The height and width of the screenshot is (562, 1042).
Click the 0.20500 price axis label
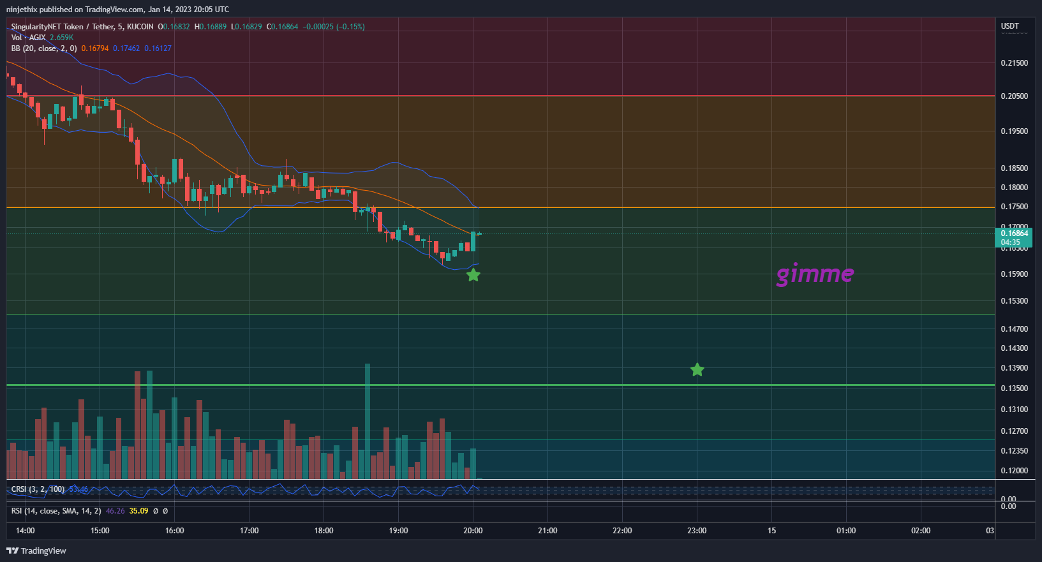(1015, 96)
